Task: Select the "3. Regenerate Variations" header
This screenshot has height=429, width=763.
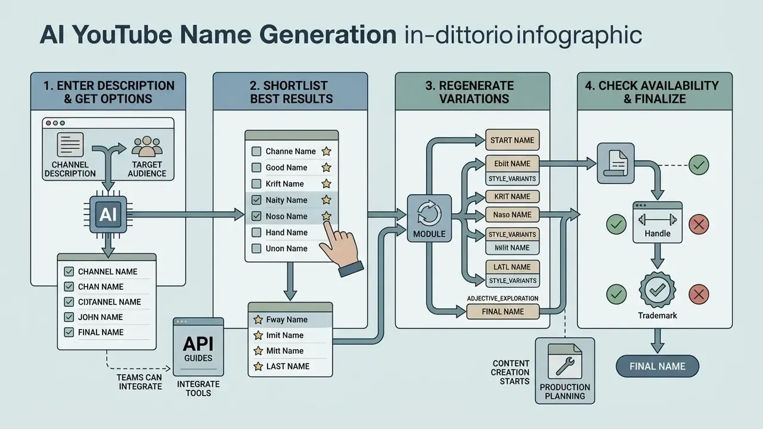Action: tap(473, 92)
